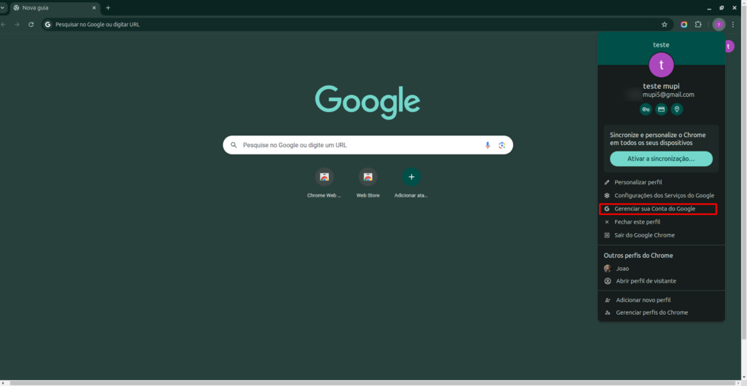Click the Google search box on page
The height and width of the screenshot is (386, 747).
click(368, 145)
